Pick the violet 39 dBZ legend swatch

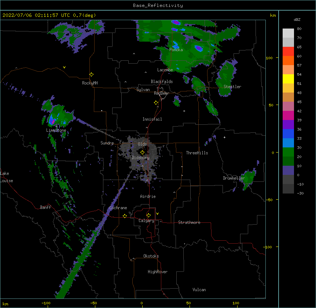click(288, 125)
